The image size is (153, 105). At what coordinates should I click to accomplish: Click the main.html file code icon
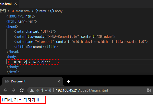pyautogui.click(x=13, y=11)
